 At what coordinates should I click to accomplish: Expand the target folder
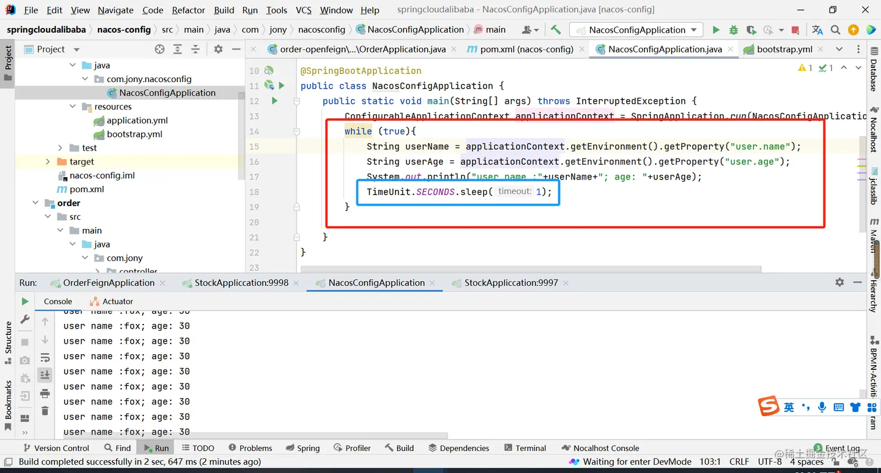tap(48, 162)
